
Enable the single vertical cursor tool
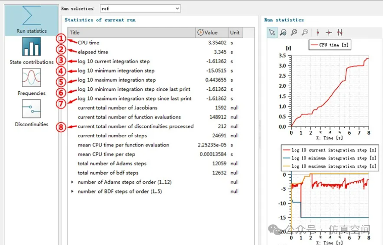point(318,32)
